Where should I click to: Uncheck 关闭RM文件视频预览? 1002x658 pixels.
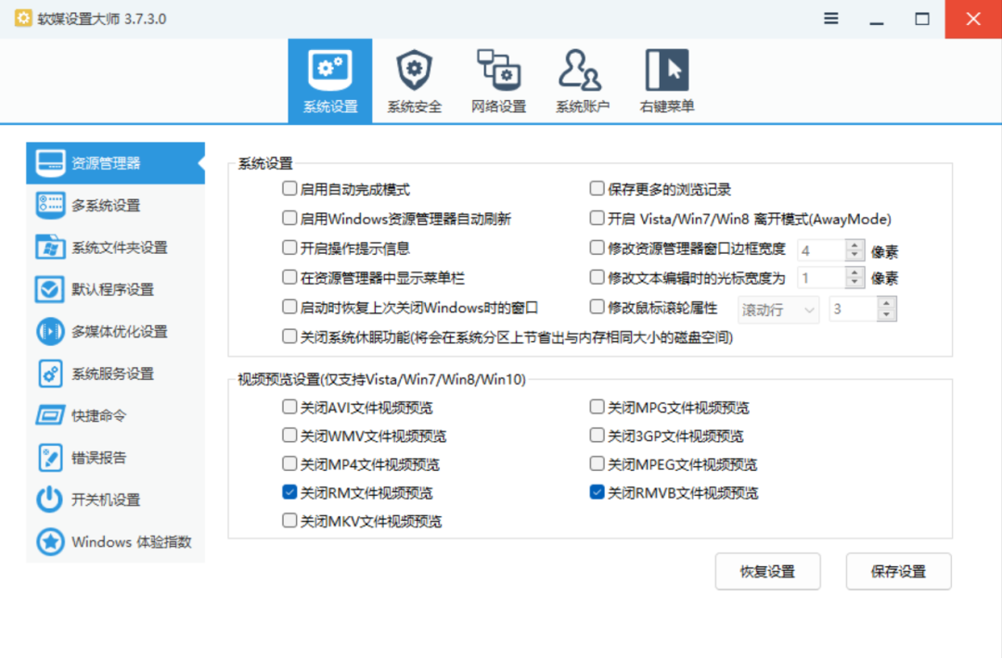click(x=289, y=492)
